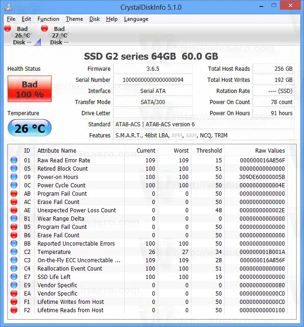Viewport: 304px width, 327px height.
Task: Select the SSD Life Left attribute name
Action: [x=54, y=277]
